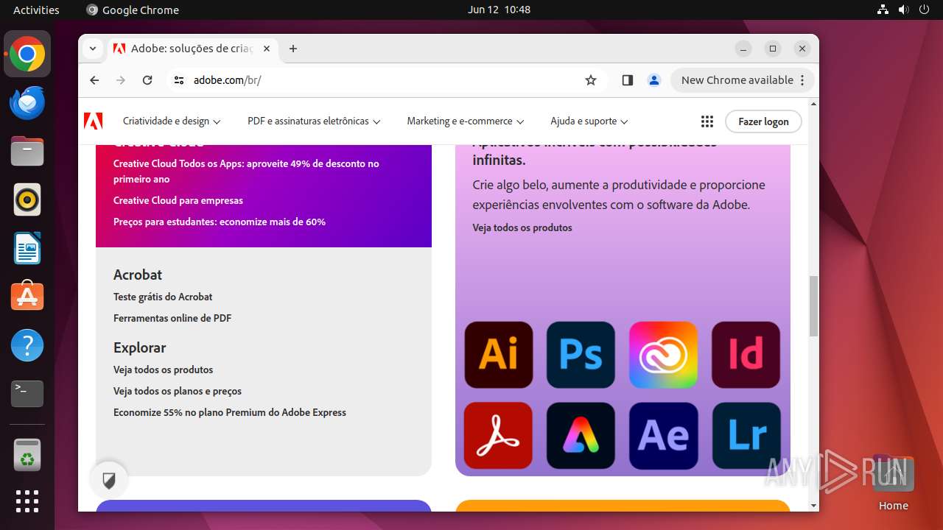The height and width of the screenshot is (530, 943).
Task: Click the Adobe logo in site header
Action: 94,121
